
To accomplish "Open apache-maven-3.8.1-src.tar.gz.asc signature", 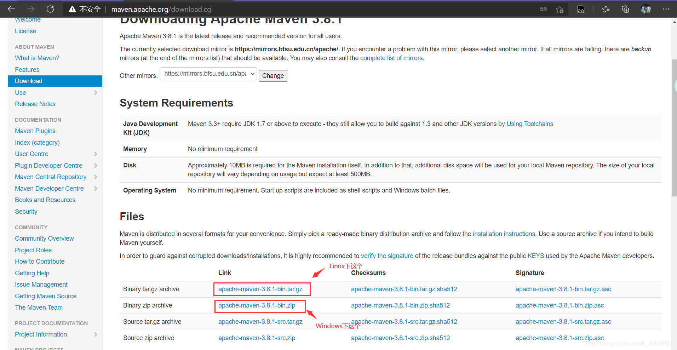I will (x=563, y=322).
